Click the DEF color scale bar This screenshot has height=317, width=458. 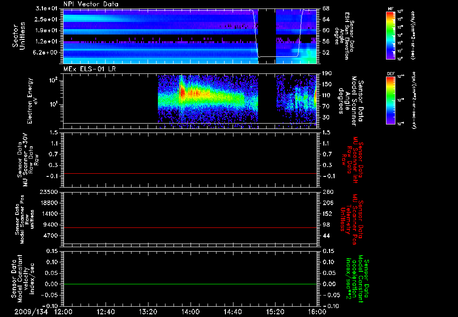[x=391, y=100]
